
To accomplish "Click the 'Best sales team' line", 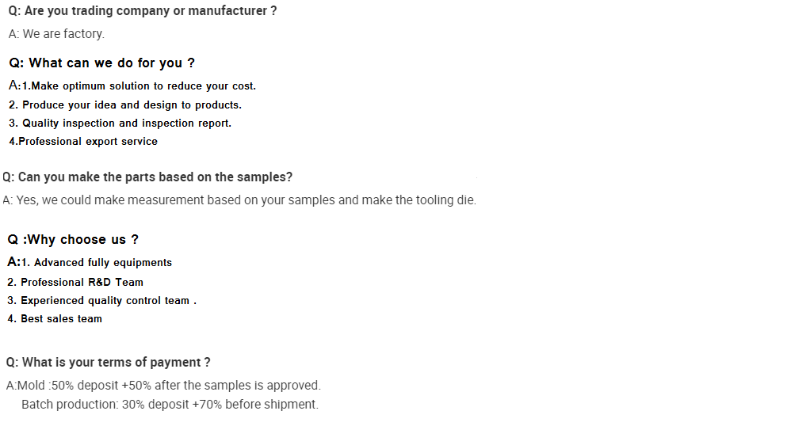I will (x=55, y=319).
